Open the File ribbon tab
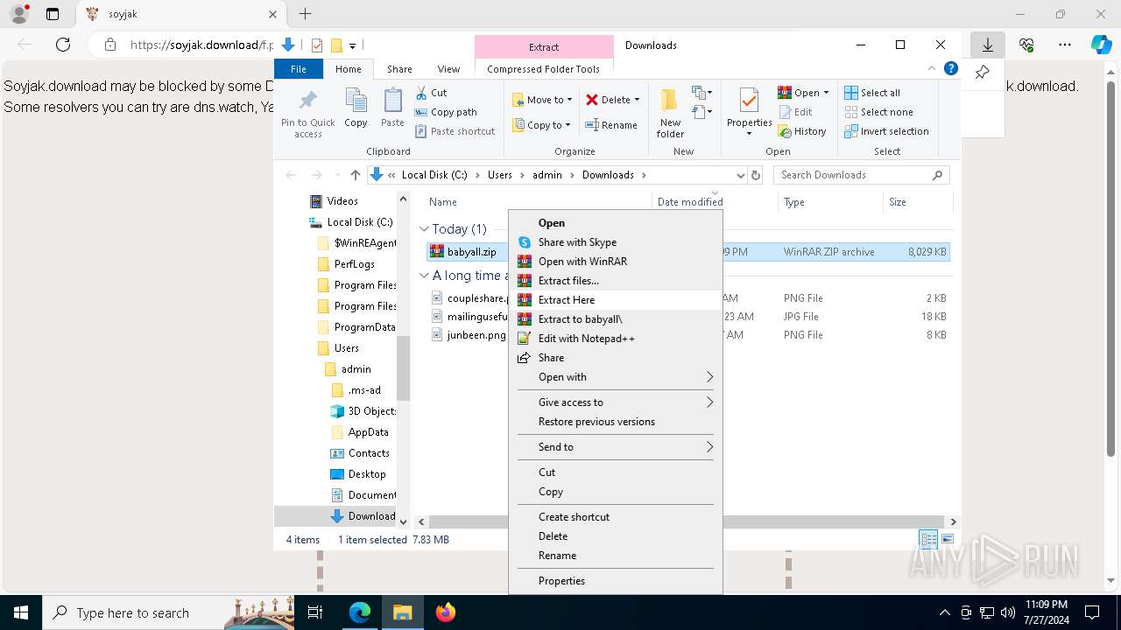This screenshot has width=1121, height=630. coord(299,69)
